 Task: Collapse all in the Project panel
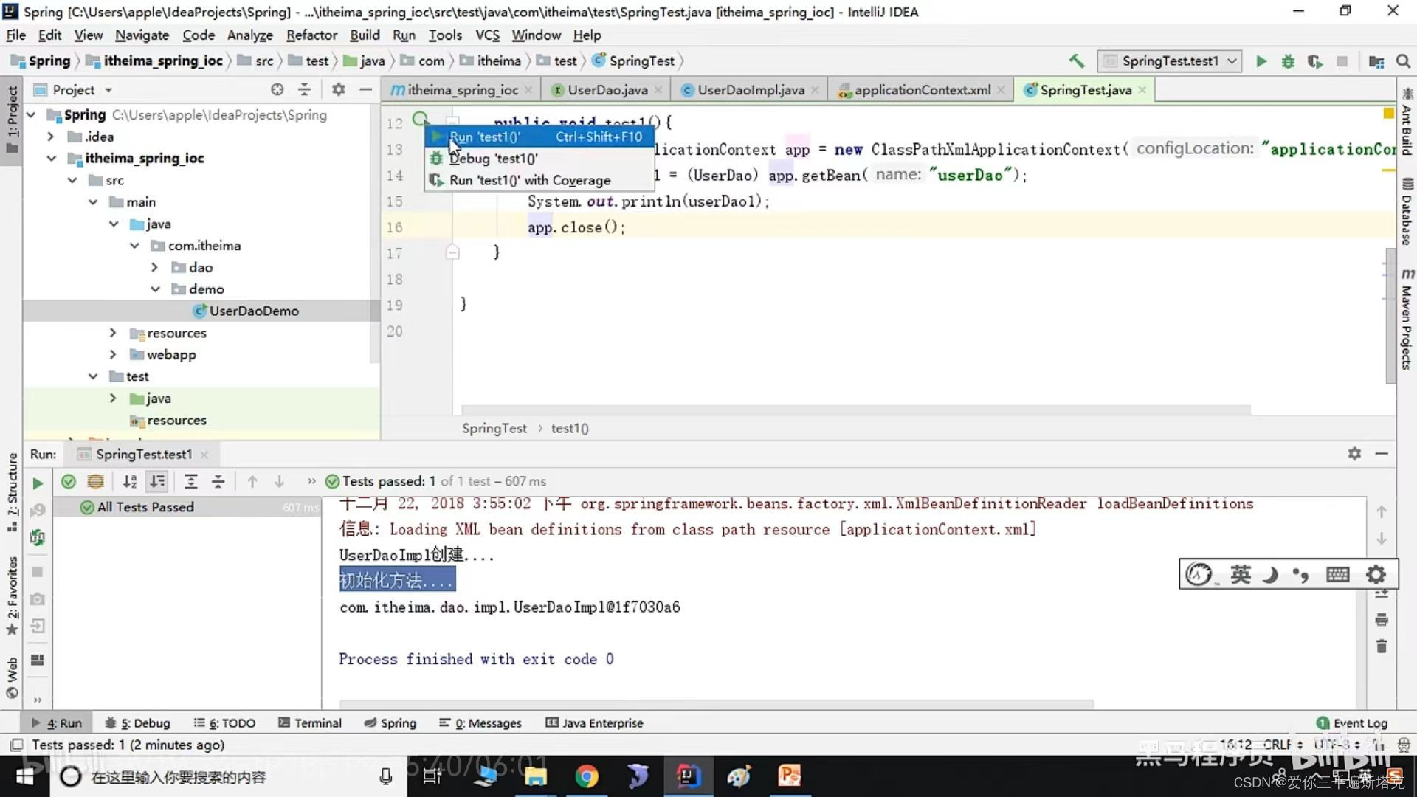tap(304, 89)
